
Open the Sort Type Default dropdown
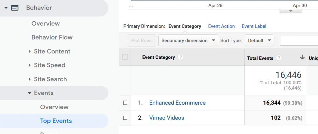259,41
